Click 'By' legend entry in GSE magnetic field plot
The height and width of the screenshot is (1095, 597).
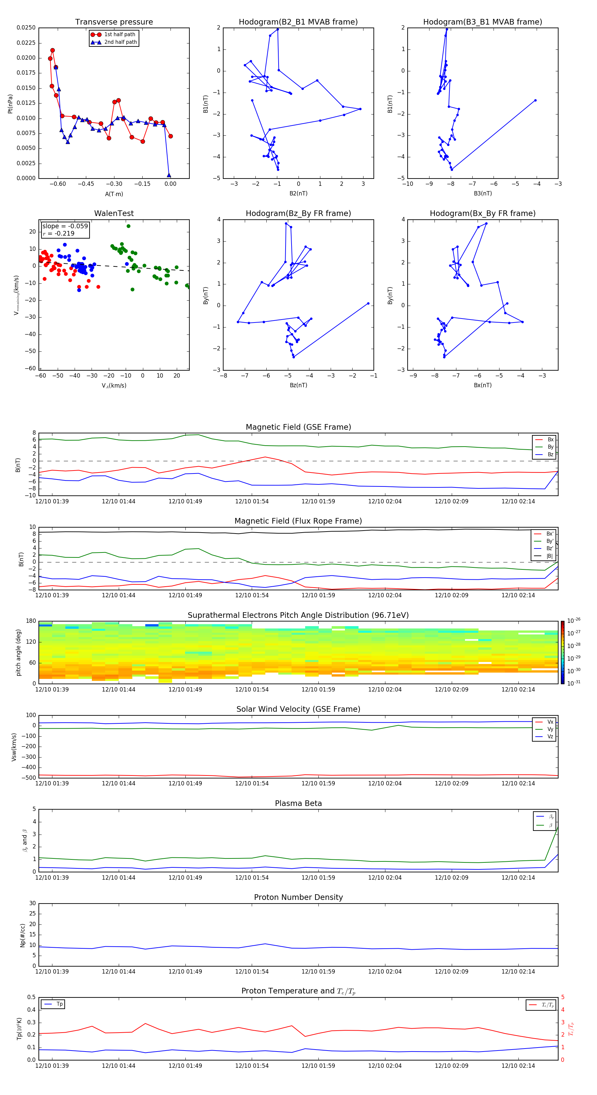[x=544, y=447]
